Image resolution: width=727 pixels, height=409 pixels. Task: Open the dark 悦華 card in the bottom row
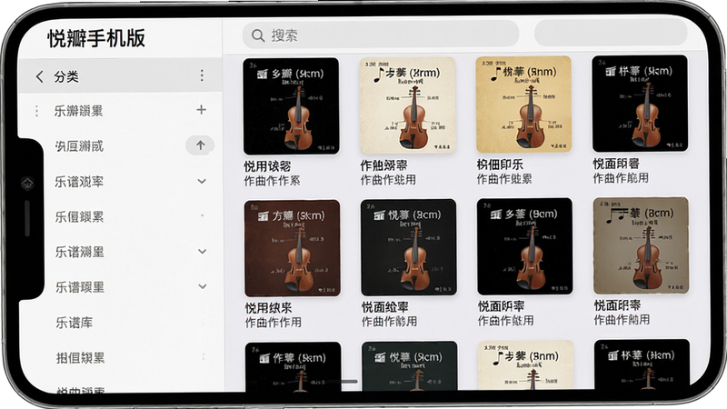pos(410,366)
